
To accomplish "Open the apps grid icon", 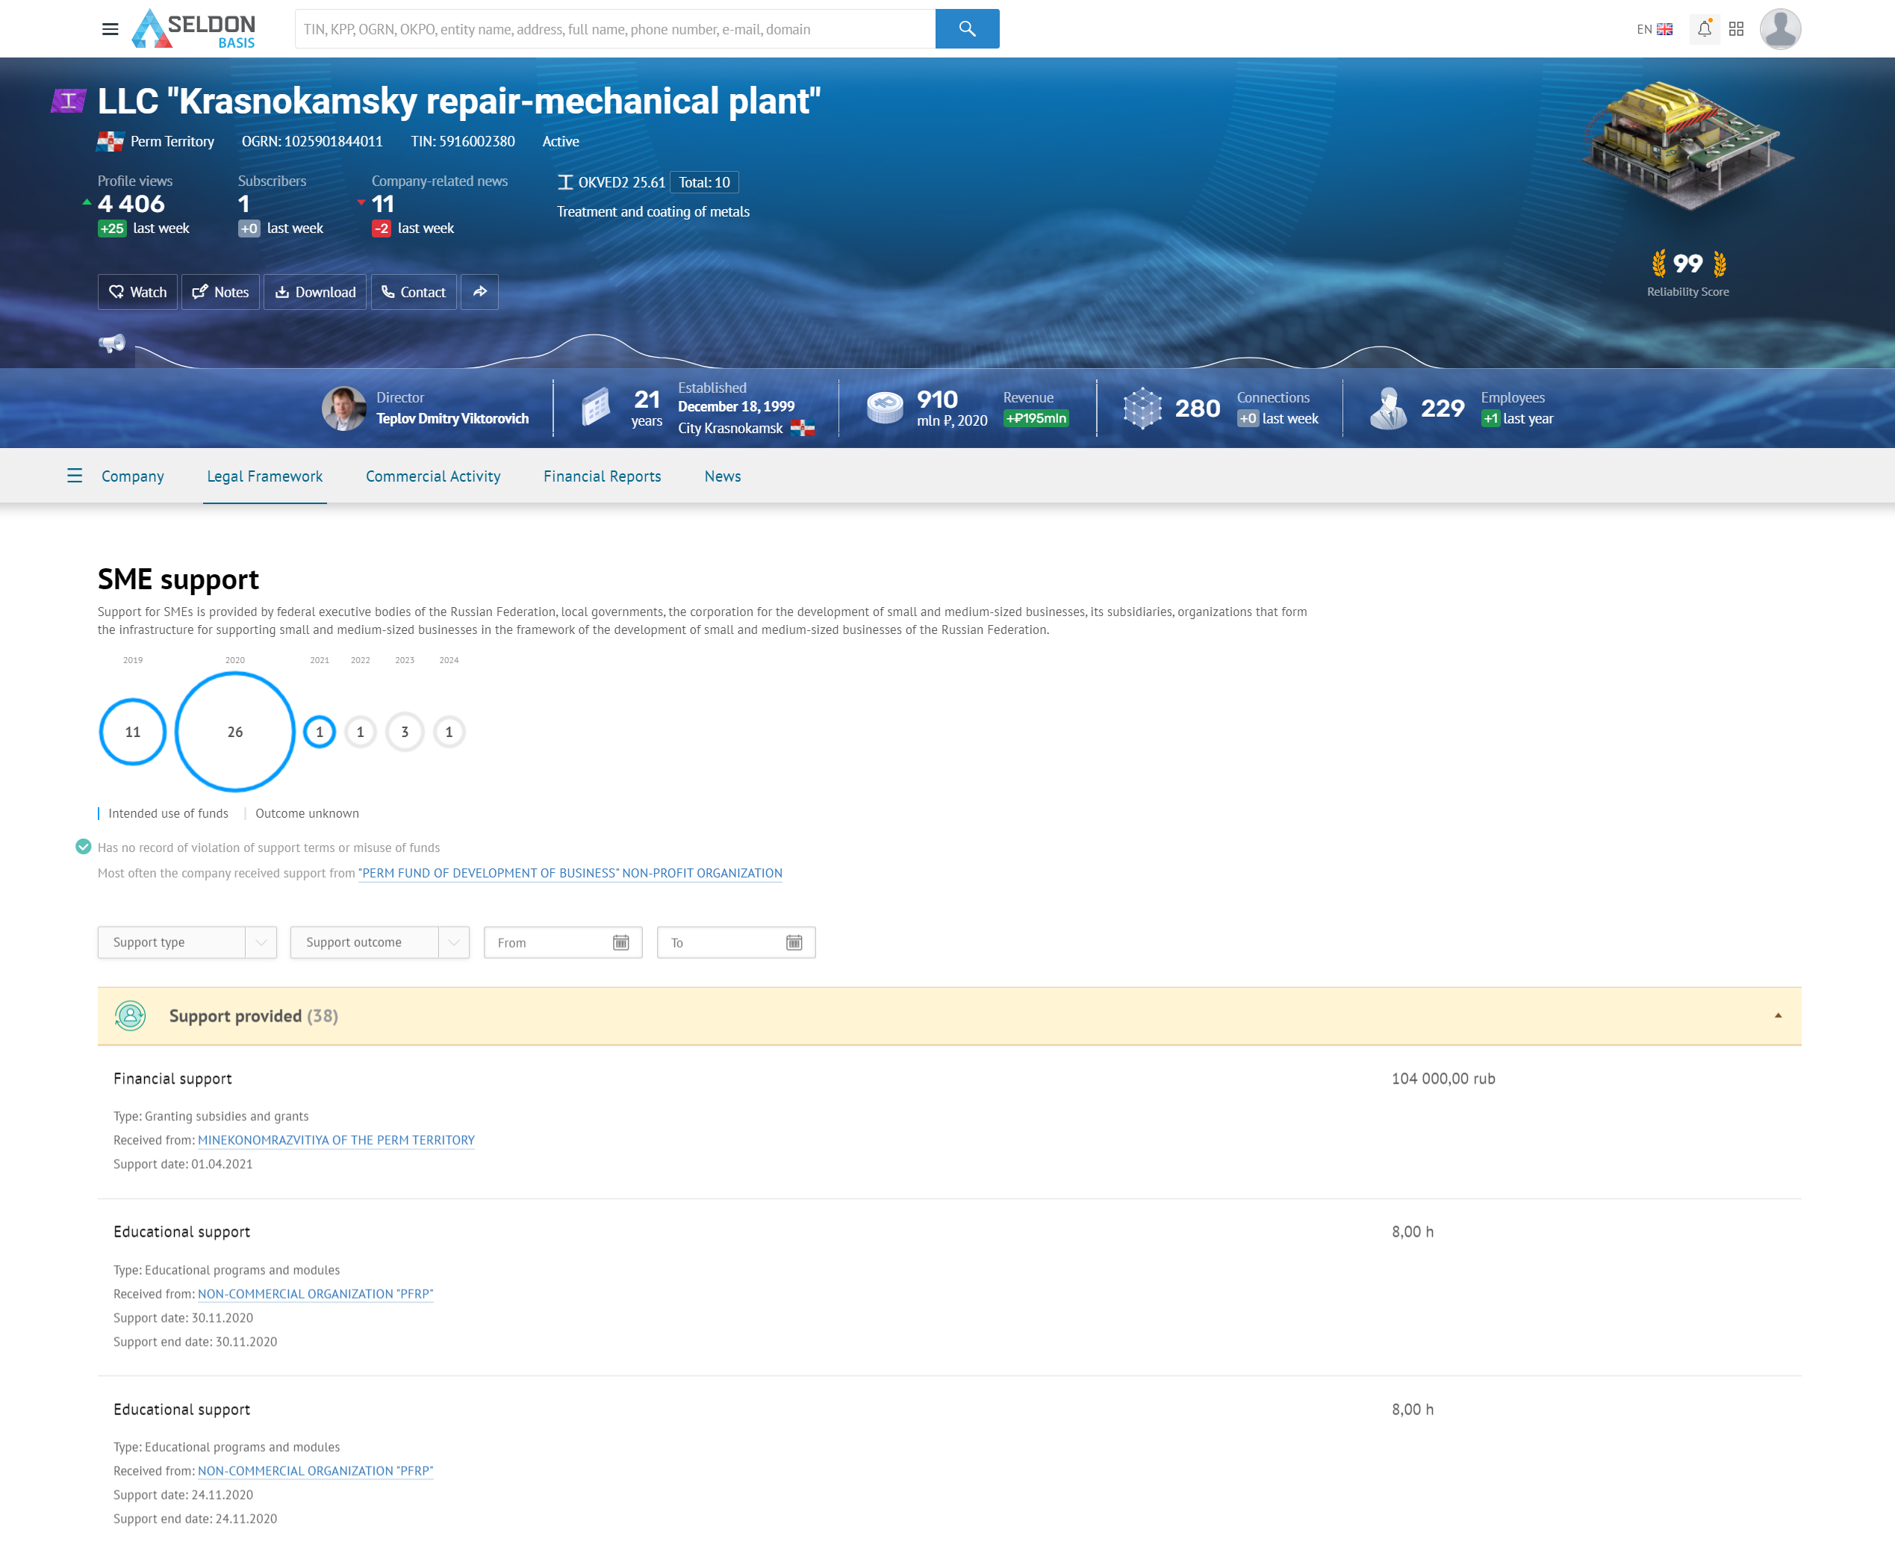I will coord(1736,29).
